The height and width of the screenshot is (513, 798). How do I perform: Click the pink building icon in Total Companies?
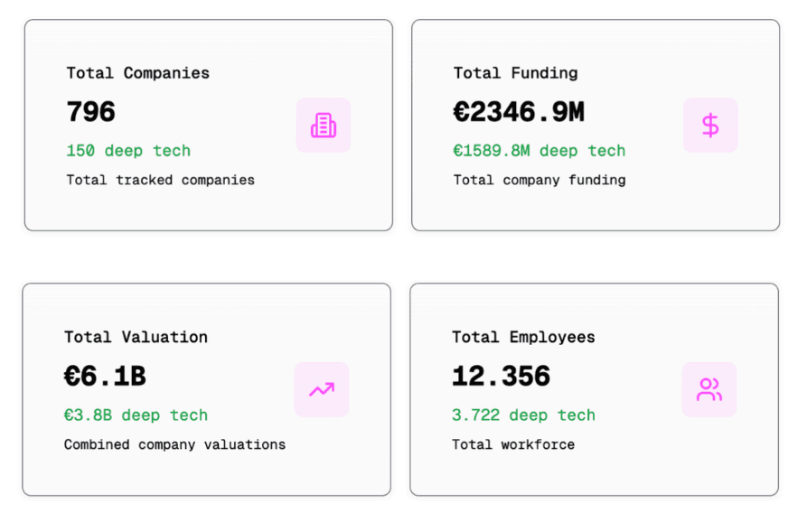[x=323, y=126]
